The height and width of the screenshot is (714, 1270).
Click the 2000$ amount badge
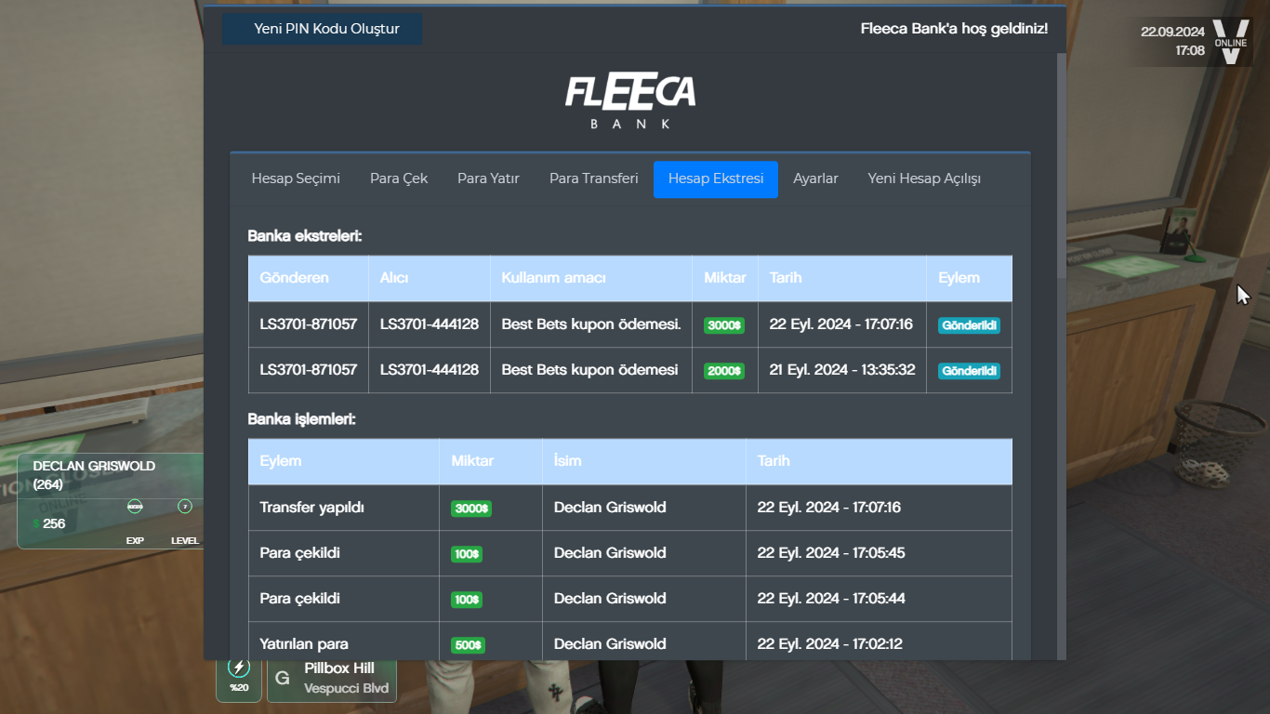tap(724, 371)
